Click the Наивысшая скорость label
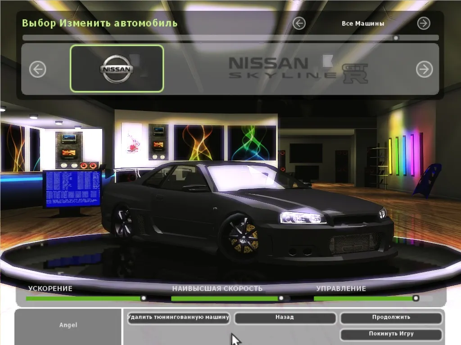 pyautogui.click(x=217, y=289)
